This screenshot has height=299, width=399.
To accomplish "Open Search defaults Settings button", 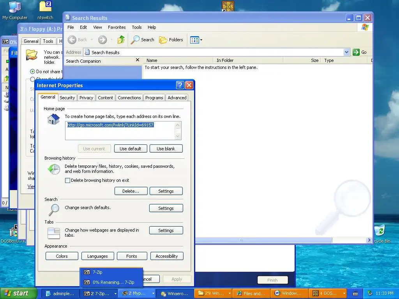I will pos(166,208).
